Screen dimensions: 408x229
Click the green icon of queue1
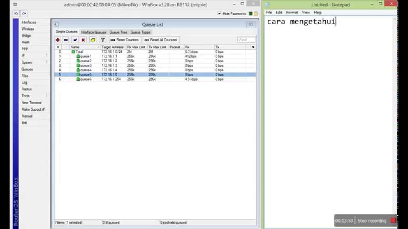coord(78,56)
